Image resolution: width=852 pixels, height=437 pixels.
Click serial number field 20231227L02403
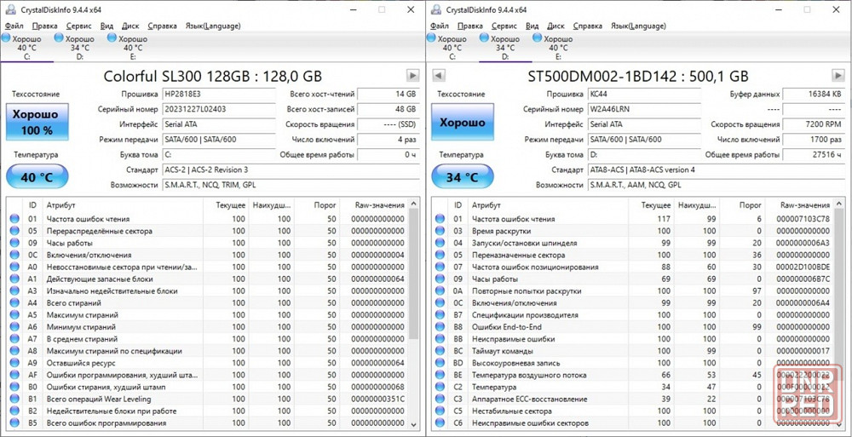[x=219, y=109]
